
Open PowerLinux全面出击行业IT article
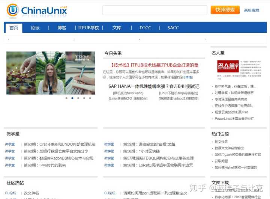[x=234, y=119]
